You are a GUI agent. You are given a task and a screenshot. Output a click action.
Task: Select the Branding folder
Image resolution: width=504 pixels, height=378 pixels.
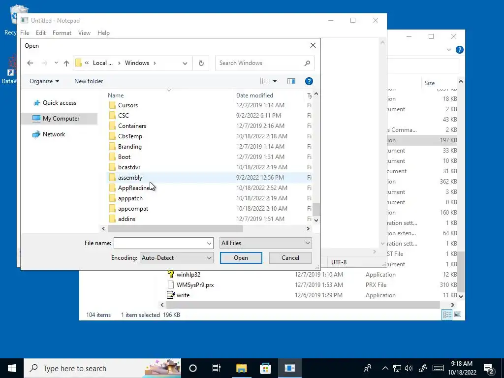130,147
